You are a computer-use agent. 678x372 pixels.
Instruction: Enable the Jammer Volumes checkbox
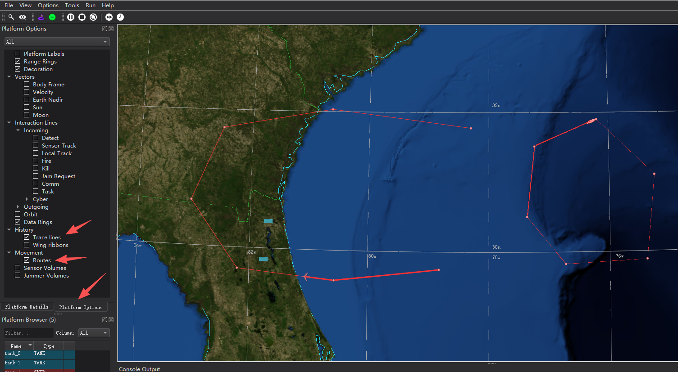(18, 275)
